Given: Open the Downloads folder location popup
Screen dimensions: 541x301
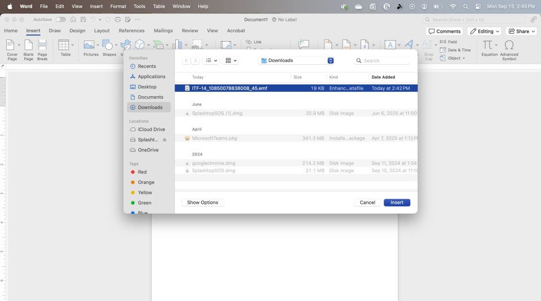Looking at the screenshot, I should pos(296,61).
